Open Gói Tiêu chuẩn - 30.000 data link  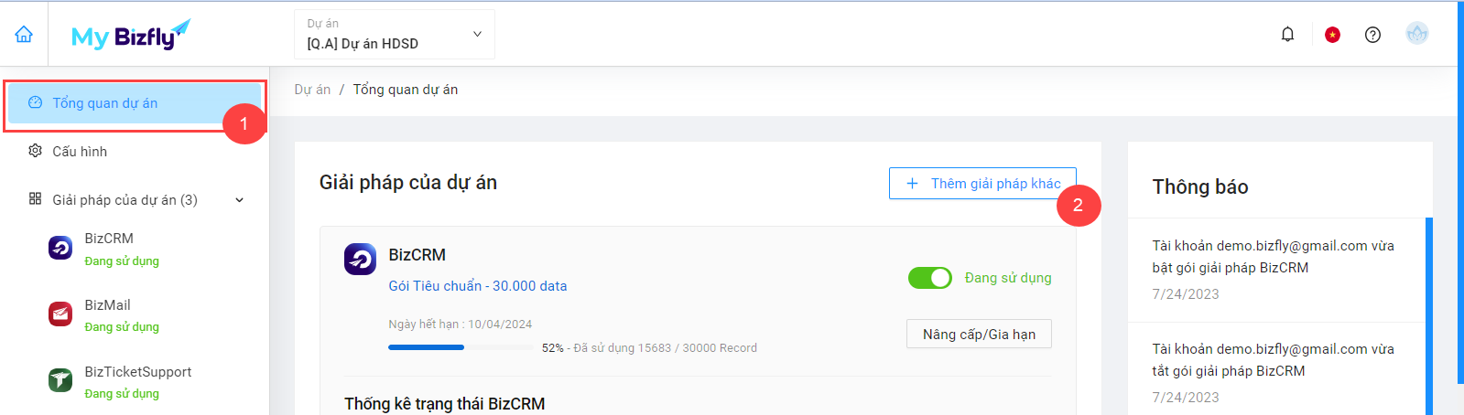[478, 286]
